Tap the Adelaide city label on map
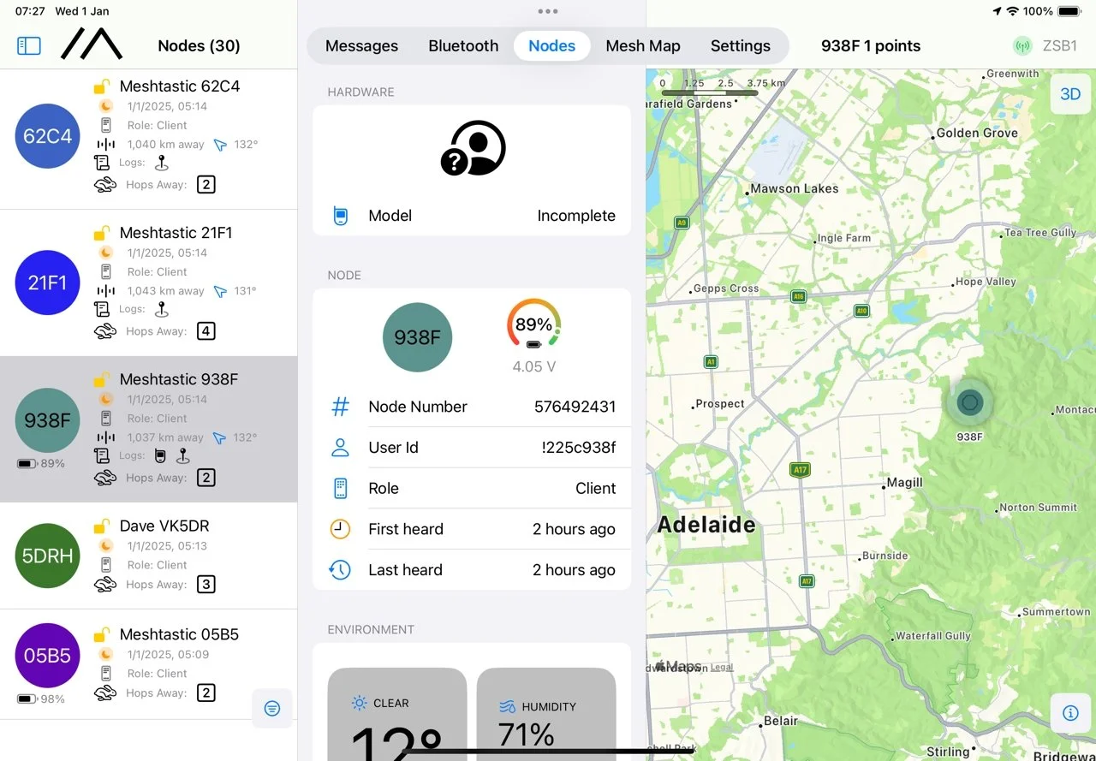This screenshot has width=1096, height=761. tap(706, 525)
